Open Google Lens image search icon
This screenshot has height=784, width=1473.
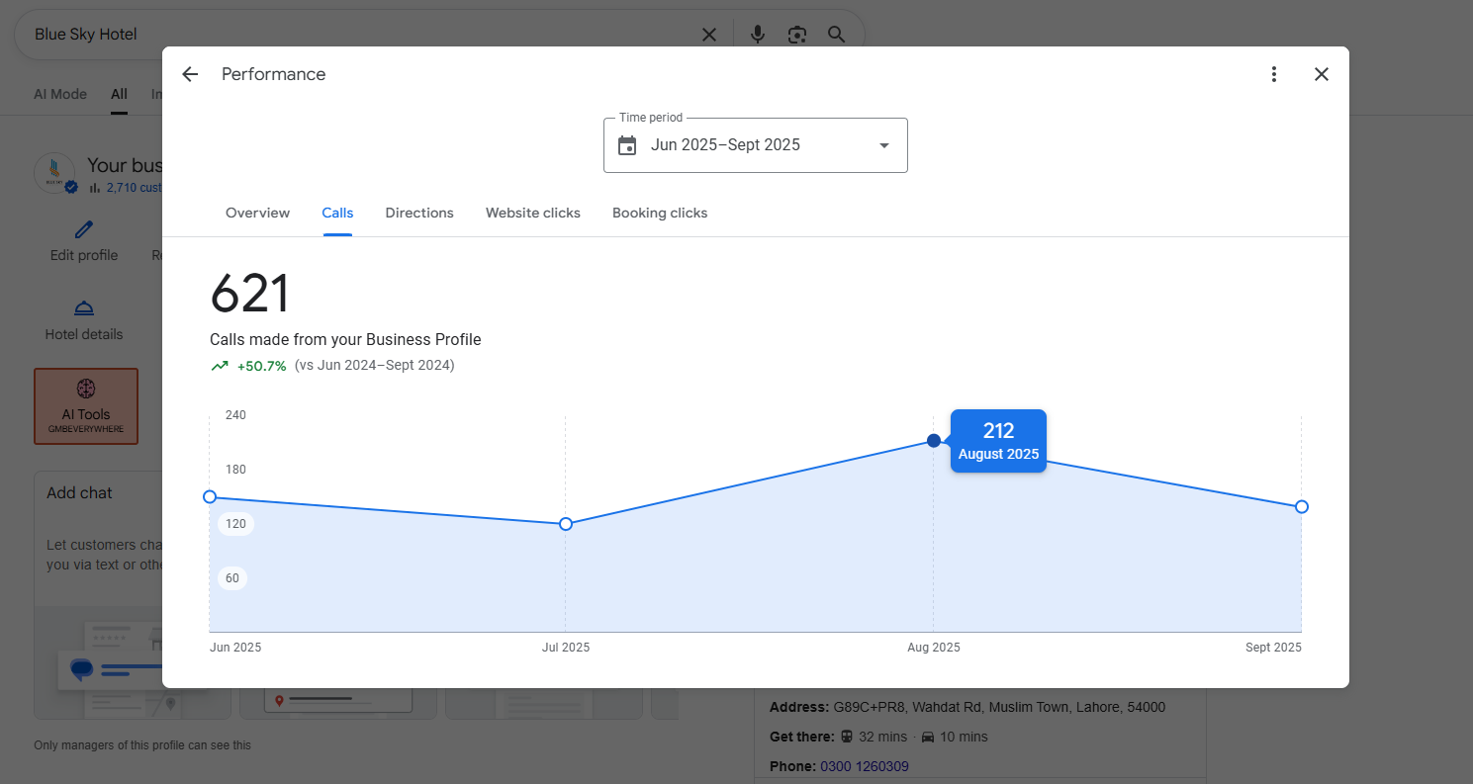click(797, 35)
